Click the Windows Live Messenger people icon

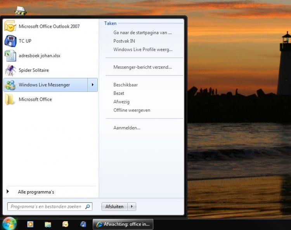tap(10, 85)
